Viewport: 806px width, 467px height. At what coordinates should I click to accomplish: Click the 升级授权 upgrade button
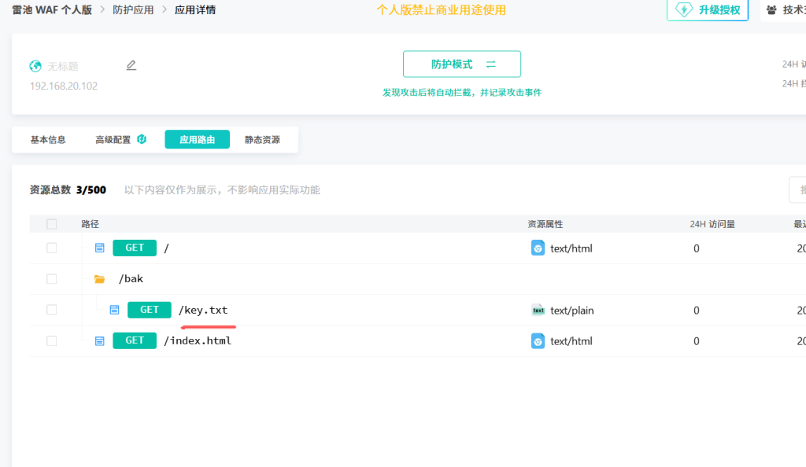coord(707,10)
